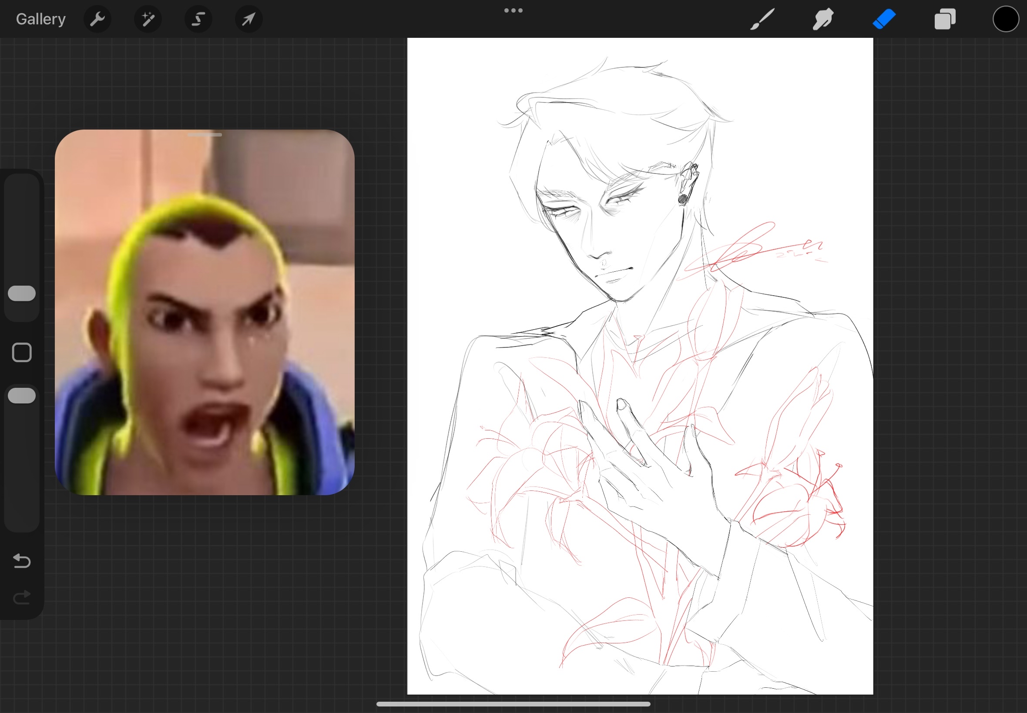Activate the Selection S-shaped tool
Image resolution: width=1027 pixels, height=713 pixels.
[198, 19]
